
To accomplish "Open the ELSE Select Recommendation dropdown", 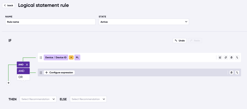I will (88, 99).
